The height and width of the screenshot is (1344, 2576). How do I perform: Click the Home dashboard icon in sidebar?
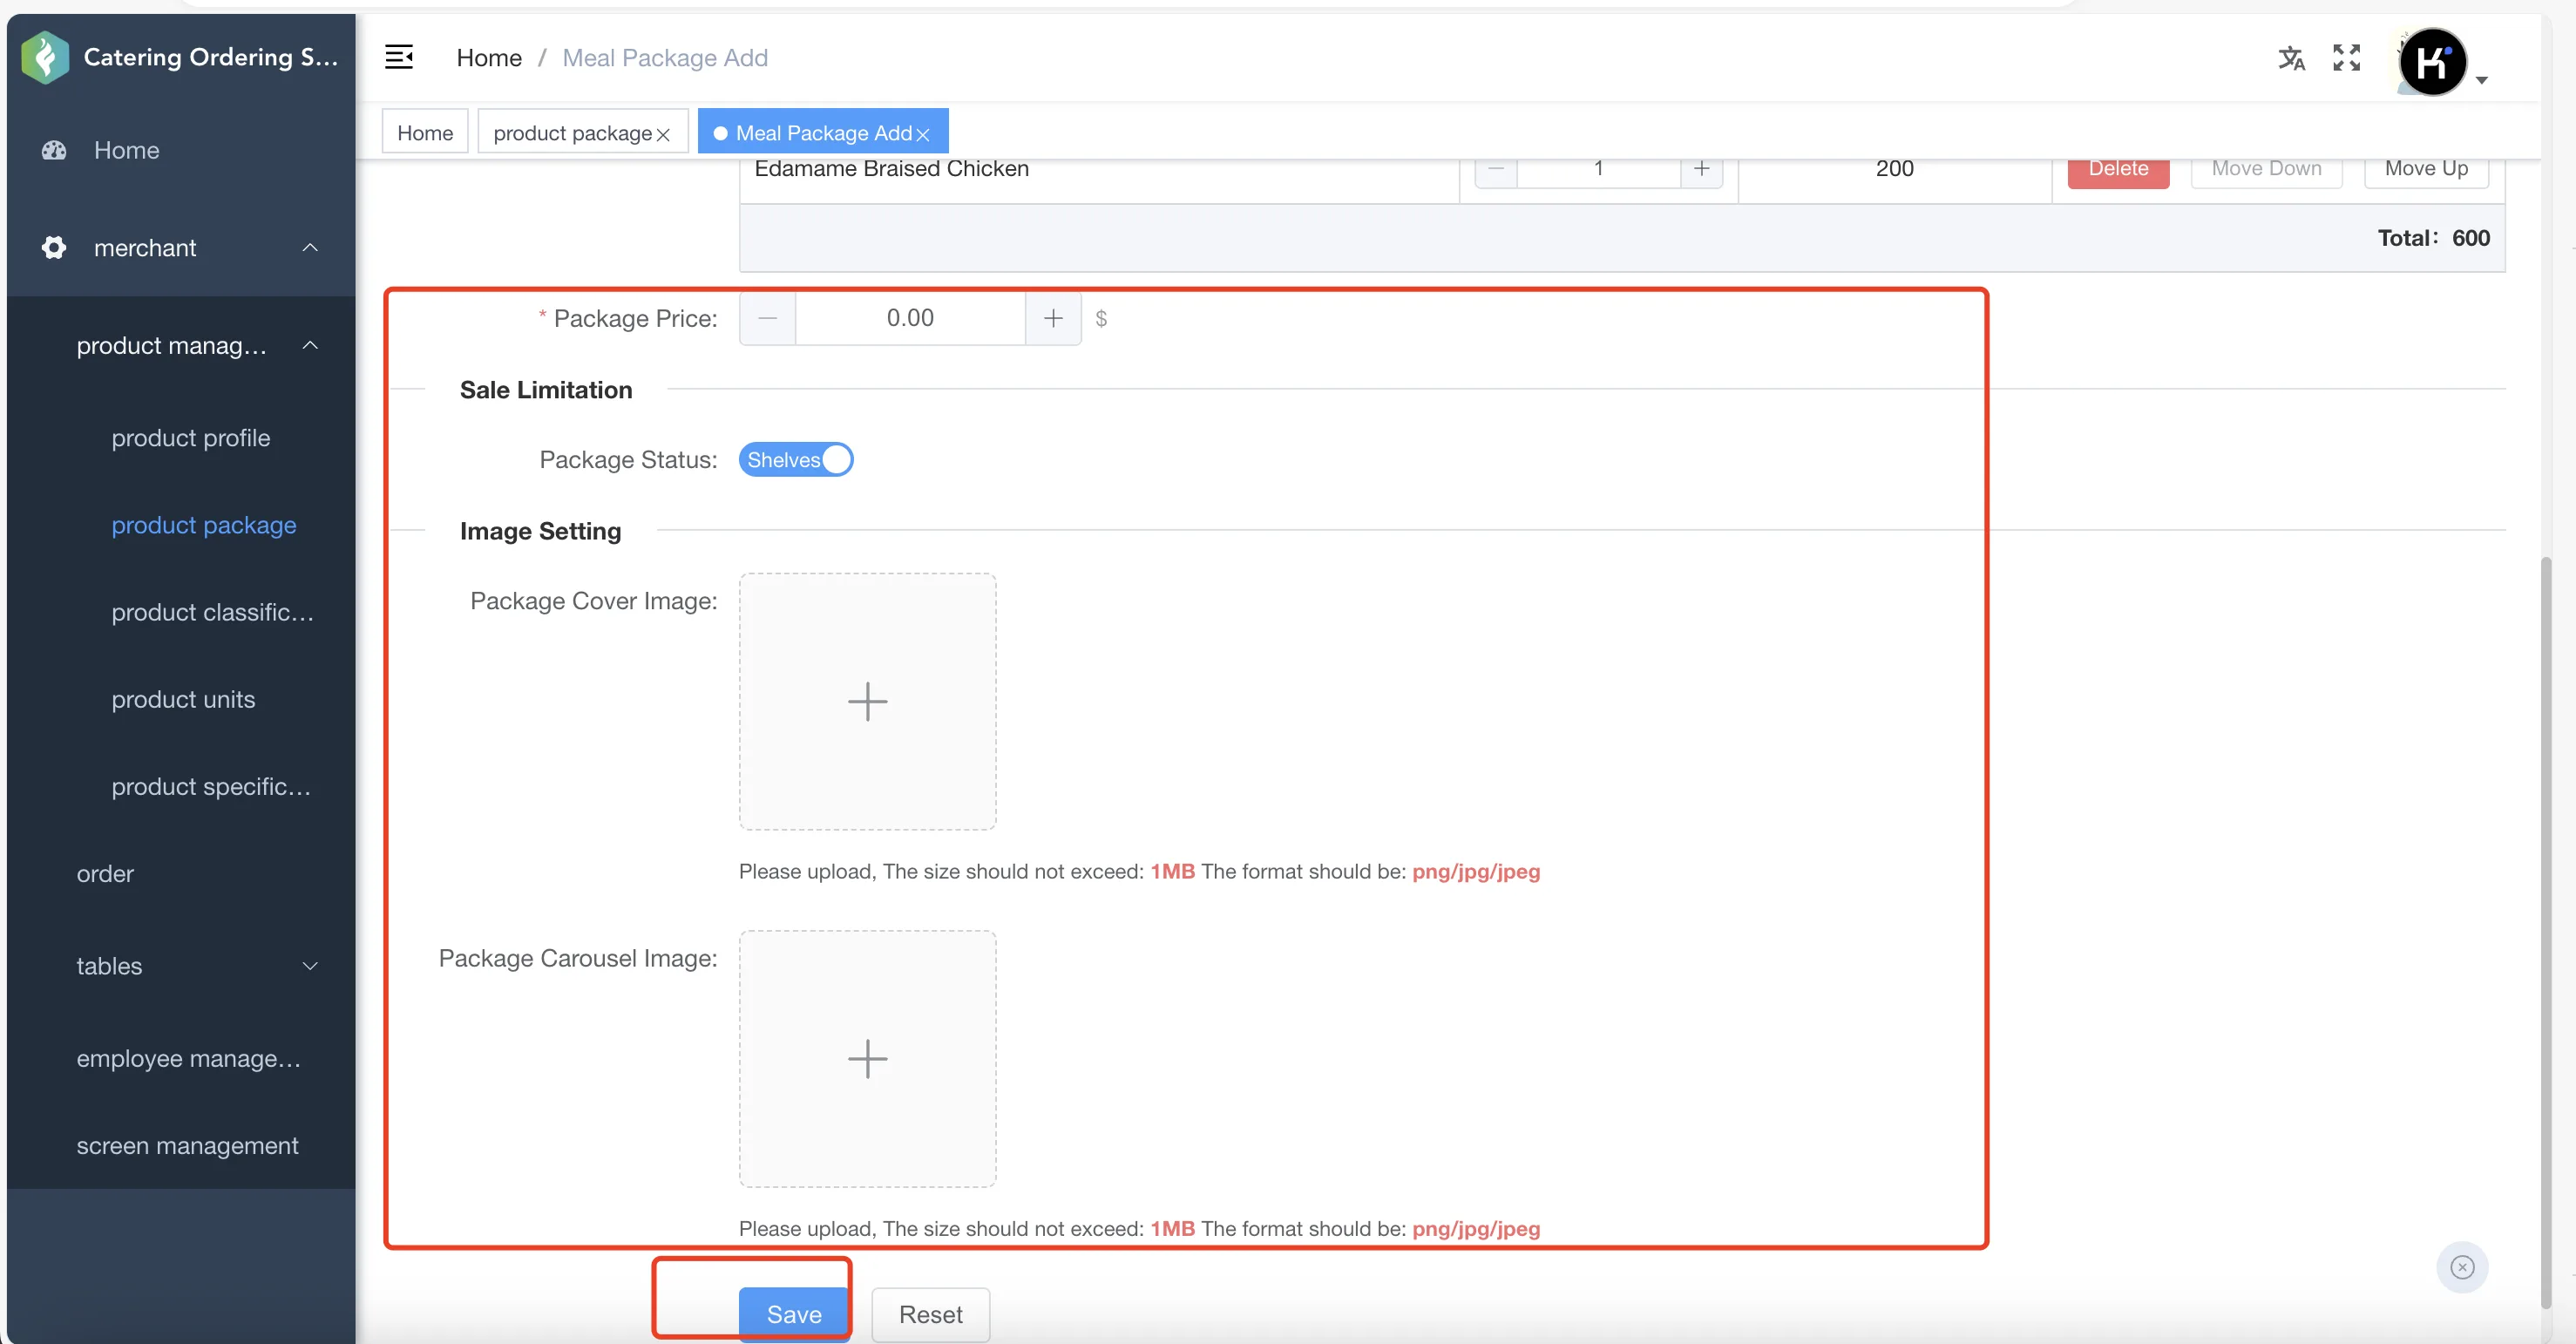(54, 150)
